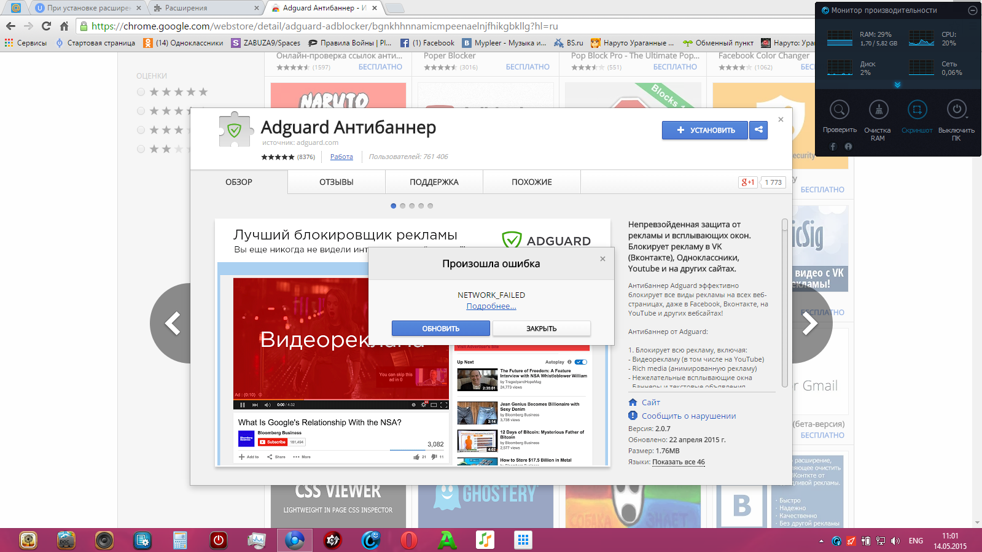
Task: Close the Adguard extension detail overlay
Action: 781,119
